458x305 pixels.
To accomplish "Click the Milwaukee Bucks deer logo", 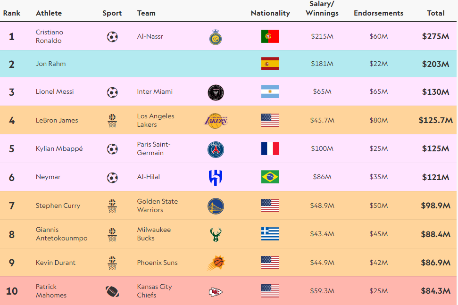I will pyautogui.click(x=216, y=235).
